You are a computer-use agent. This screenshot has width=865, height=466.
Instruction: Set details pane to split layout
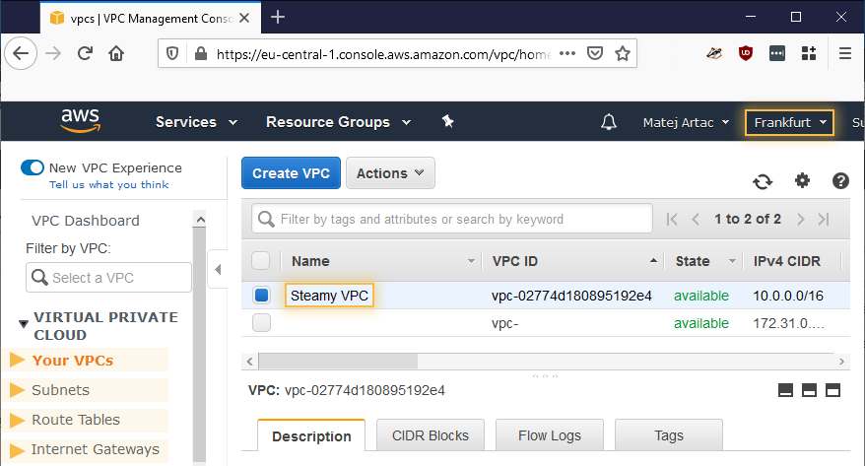click(809, 390)
